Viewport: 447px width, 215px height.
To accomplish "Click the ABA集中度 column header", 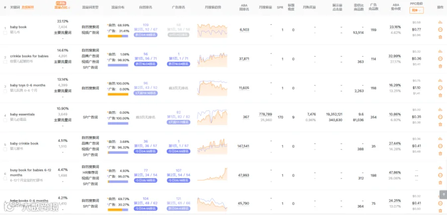I will (x=395, y=7).
